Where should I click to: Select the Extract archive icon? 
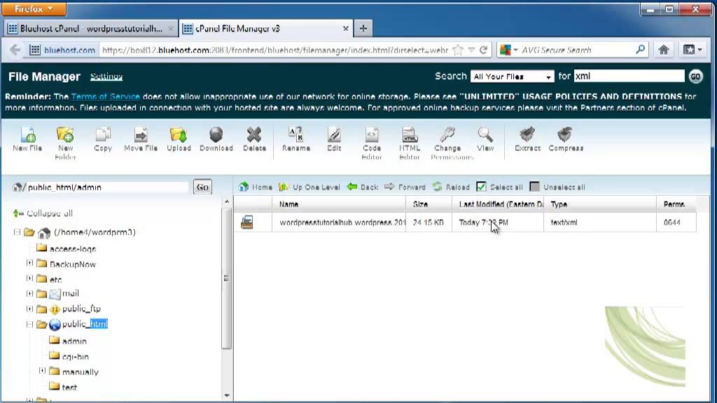(x=527, y=139)
